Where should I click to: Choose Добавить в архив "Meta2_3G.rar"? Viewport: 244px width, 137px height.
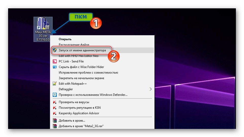coord(102,126)
